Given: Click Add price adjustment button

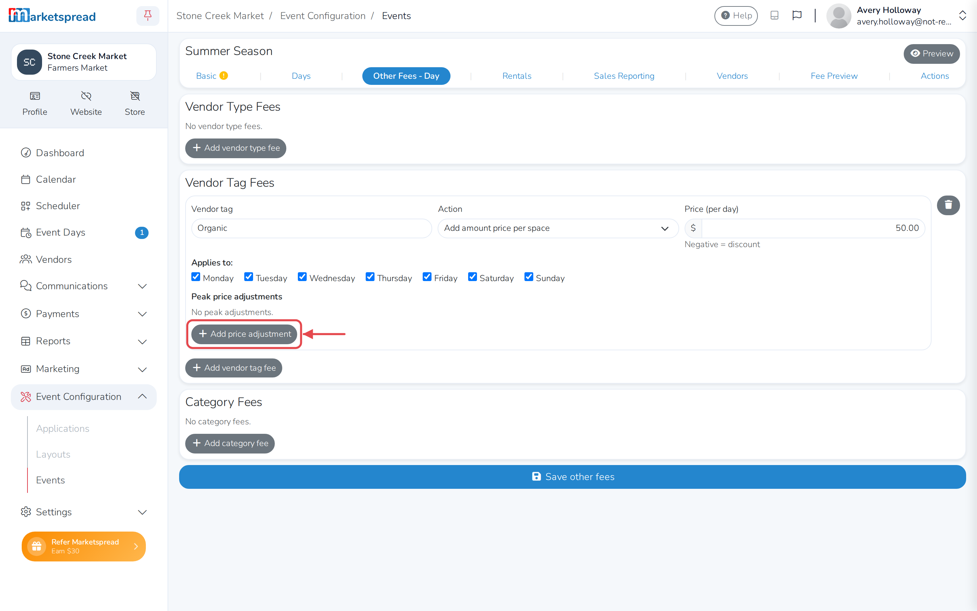Looking at the screenshot, I should (x=244, y=334).
